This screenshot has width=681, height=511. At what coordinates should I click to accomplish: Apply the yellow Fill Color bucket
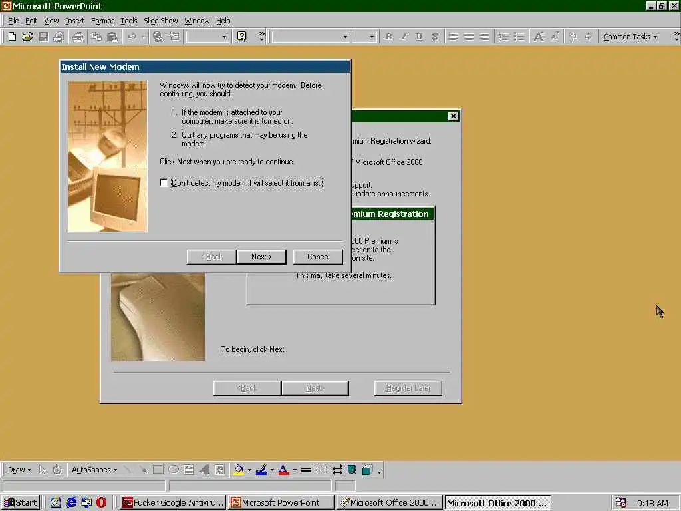(239, 470)
